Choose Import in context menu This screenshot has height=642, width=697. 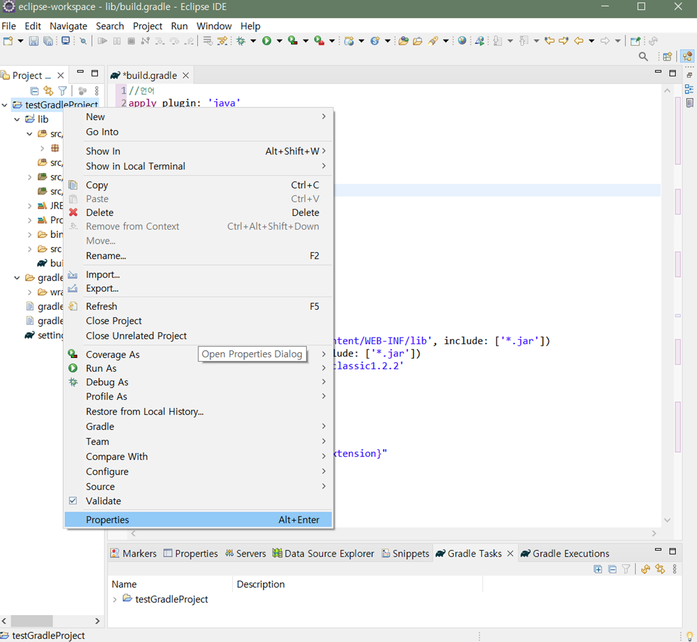[x=198, y=275]
